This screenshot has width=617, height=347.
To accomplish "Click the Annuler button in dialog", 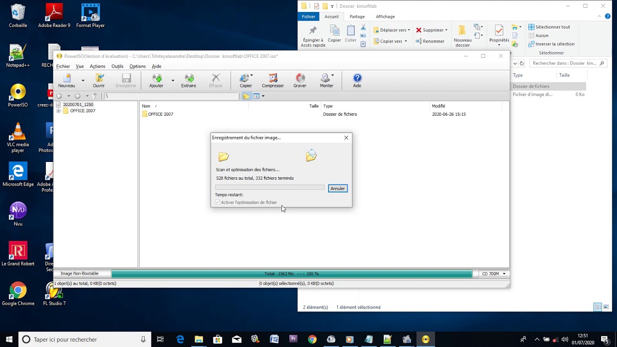I will (337, 188).
